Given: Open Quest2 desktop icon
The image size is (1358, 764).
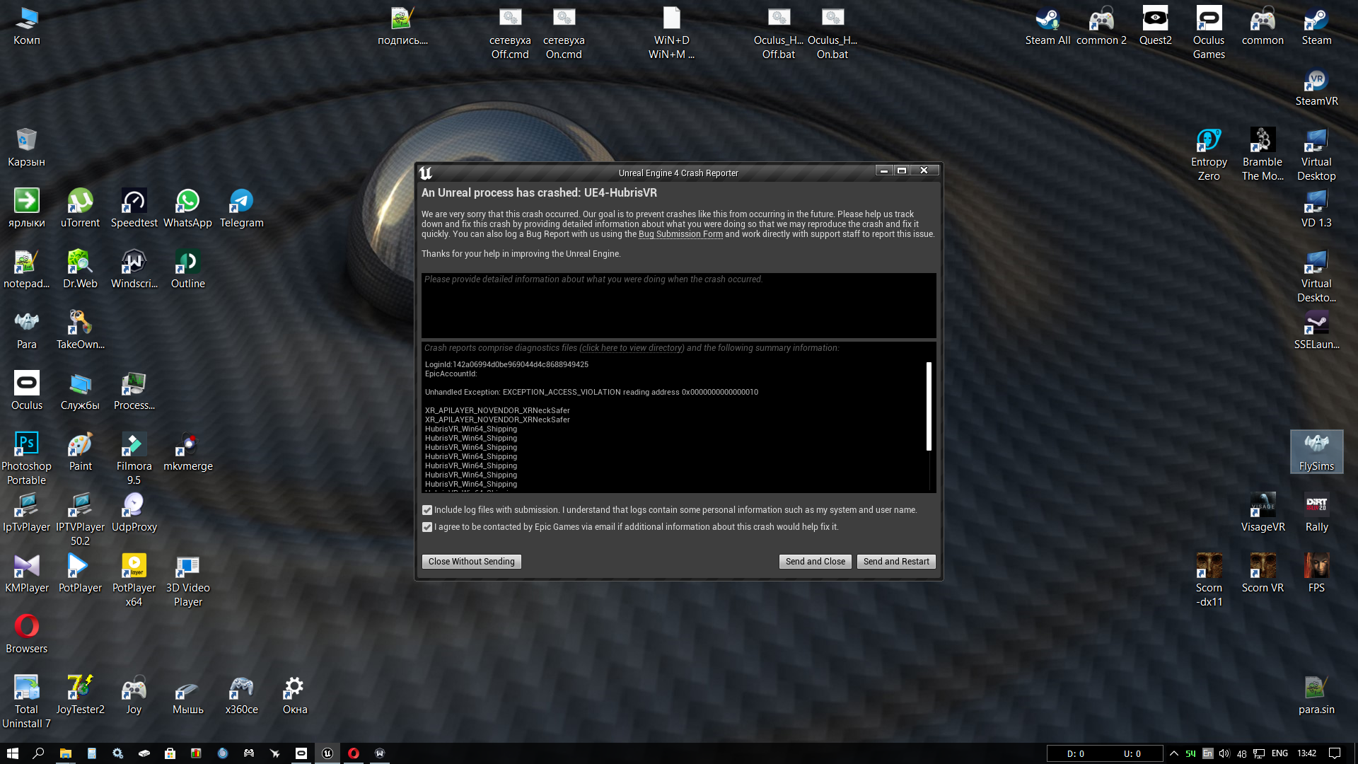Looking at the screenshot, I should pyautogui.click(x=1155, y=26).
